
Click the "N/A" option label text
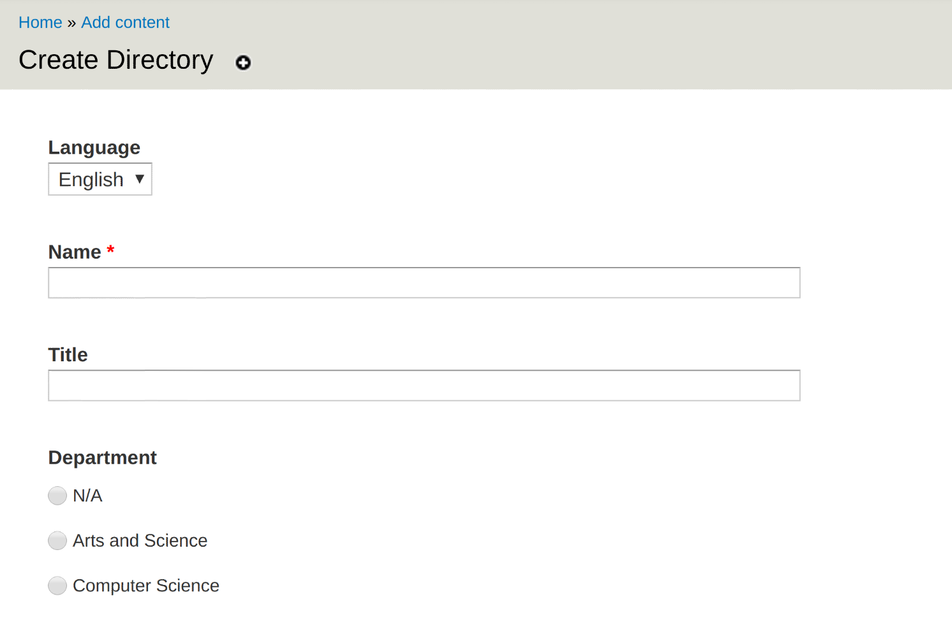(x=87, y=496)
